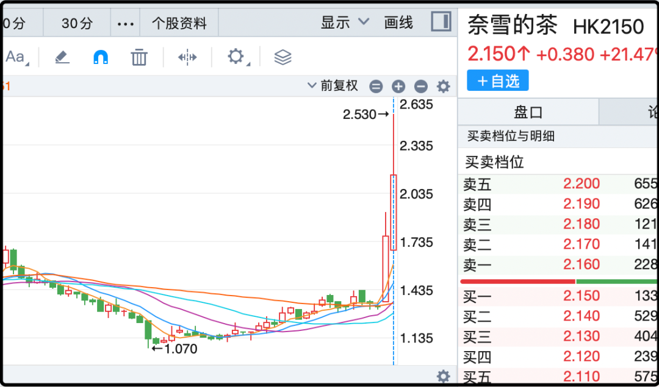Add stock with the +自选 button

click(x=498, y=80)
